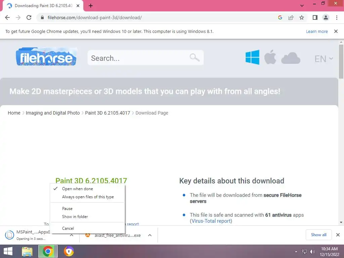Screen dimensions: 344x258
Task: Click the padlock site info icon
Action: [42, 17]
